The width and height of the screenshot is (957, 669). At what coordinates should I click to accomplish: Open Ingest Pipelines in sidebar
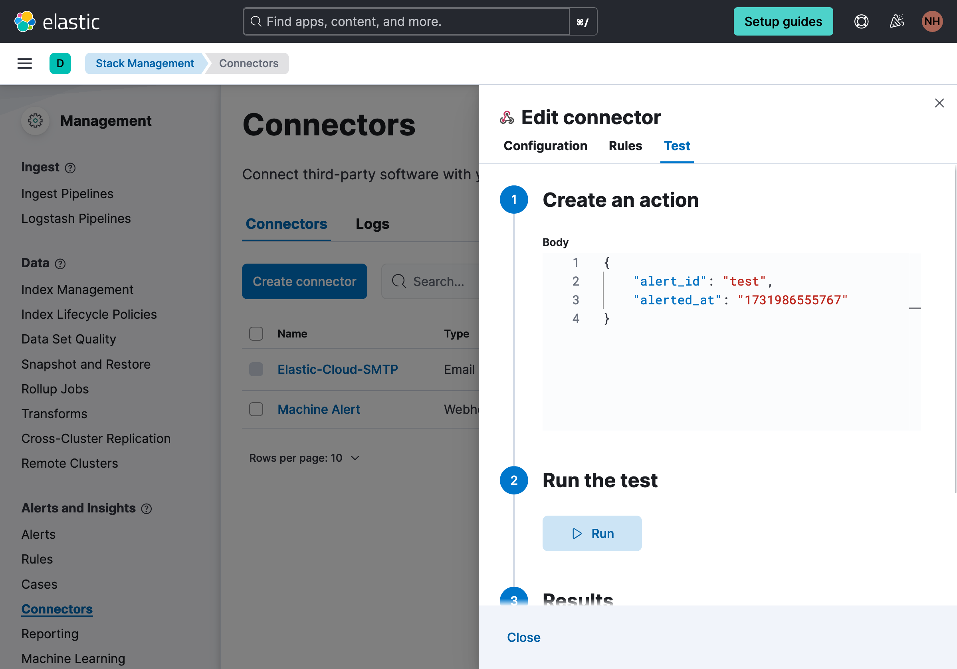pyautogui.click(x=67, y=194)
